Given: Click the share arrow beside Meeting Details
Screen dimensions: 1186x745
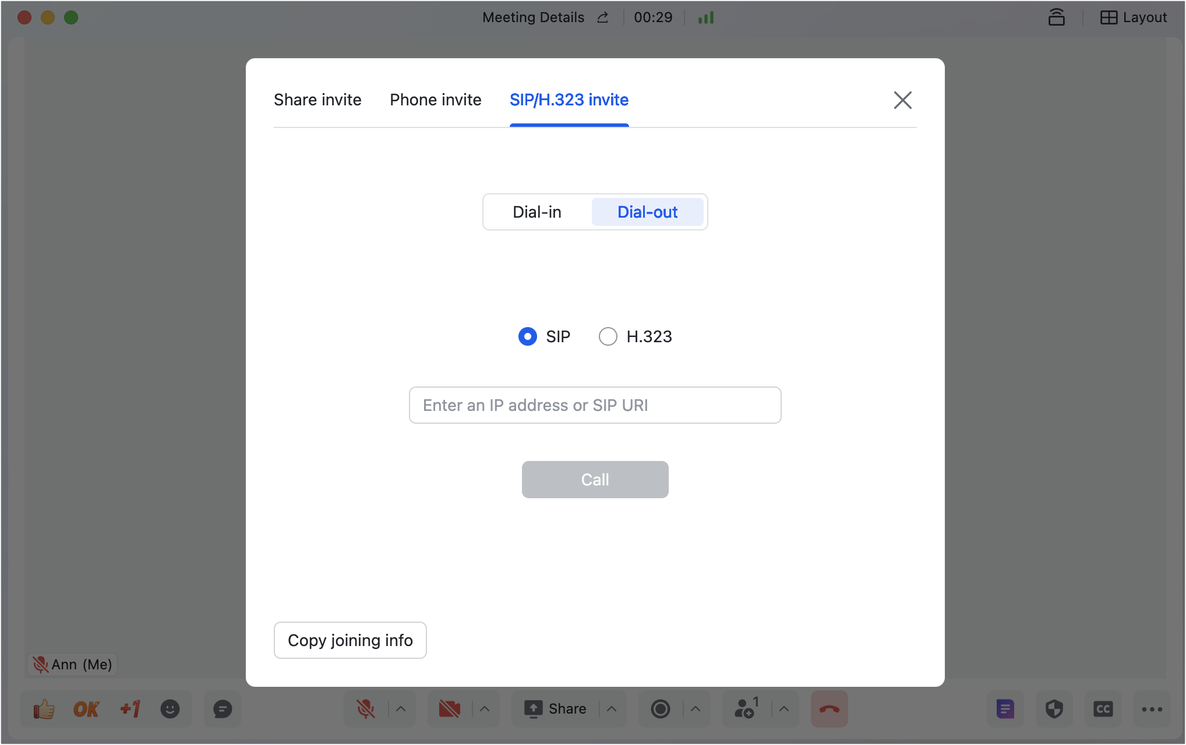Looking at the screenshot, I should (603, 17).
